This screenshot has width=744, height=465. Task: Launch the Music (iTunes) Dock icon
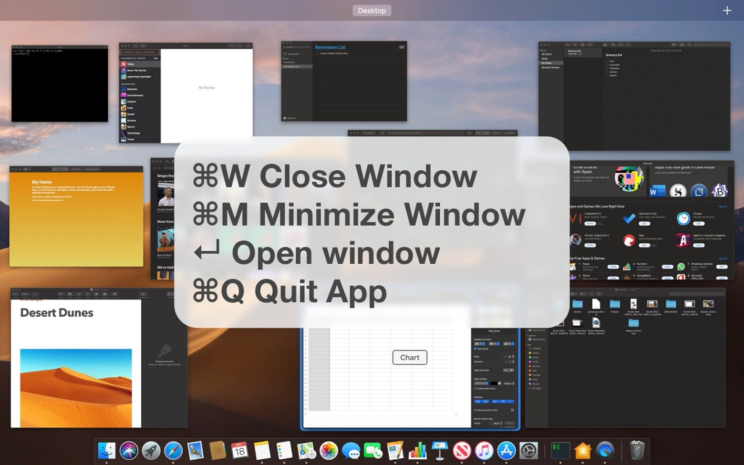coord(484,451)
